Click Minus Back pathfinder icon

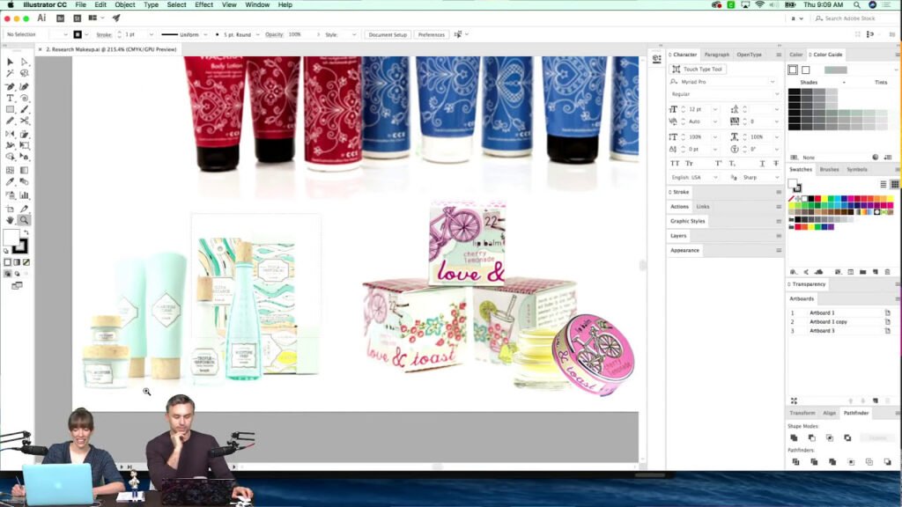(887, 461)
